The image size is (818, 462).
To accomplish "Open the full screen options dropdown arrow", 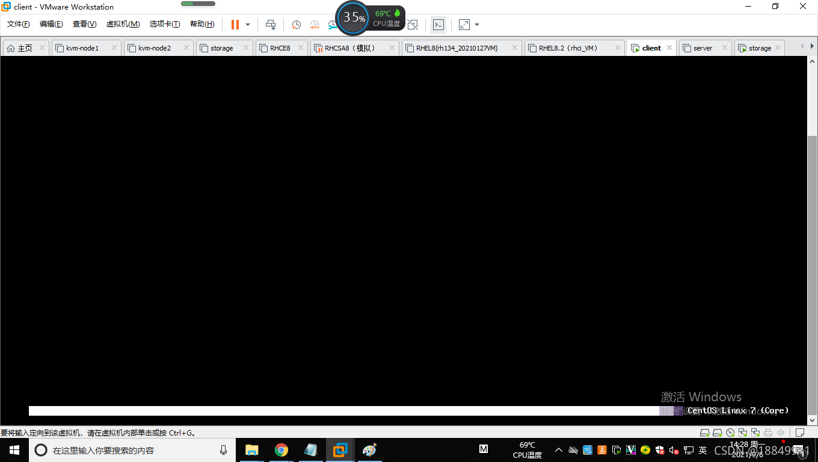I will click(477, 25).
